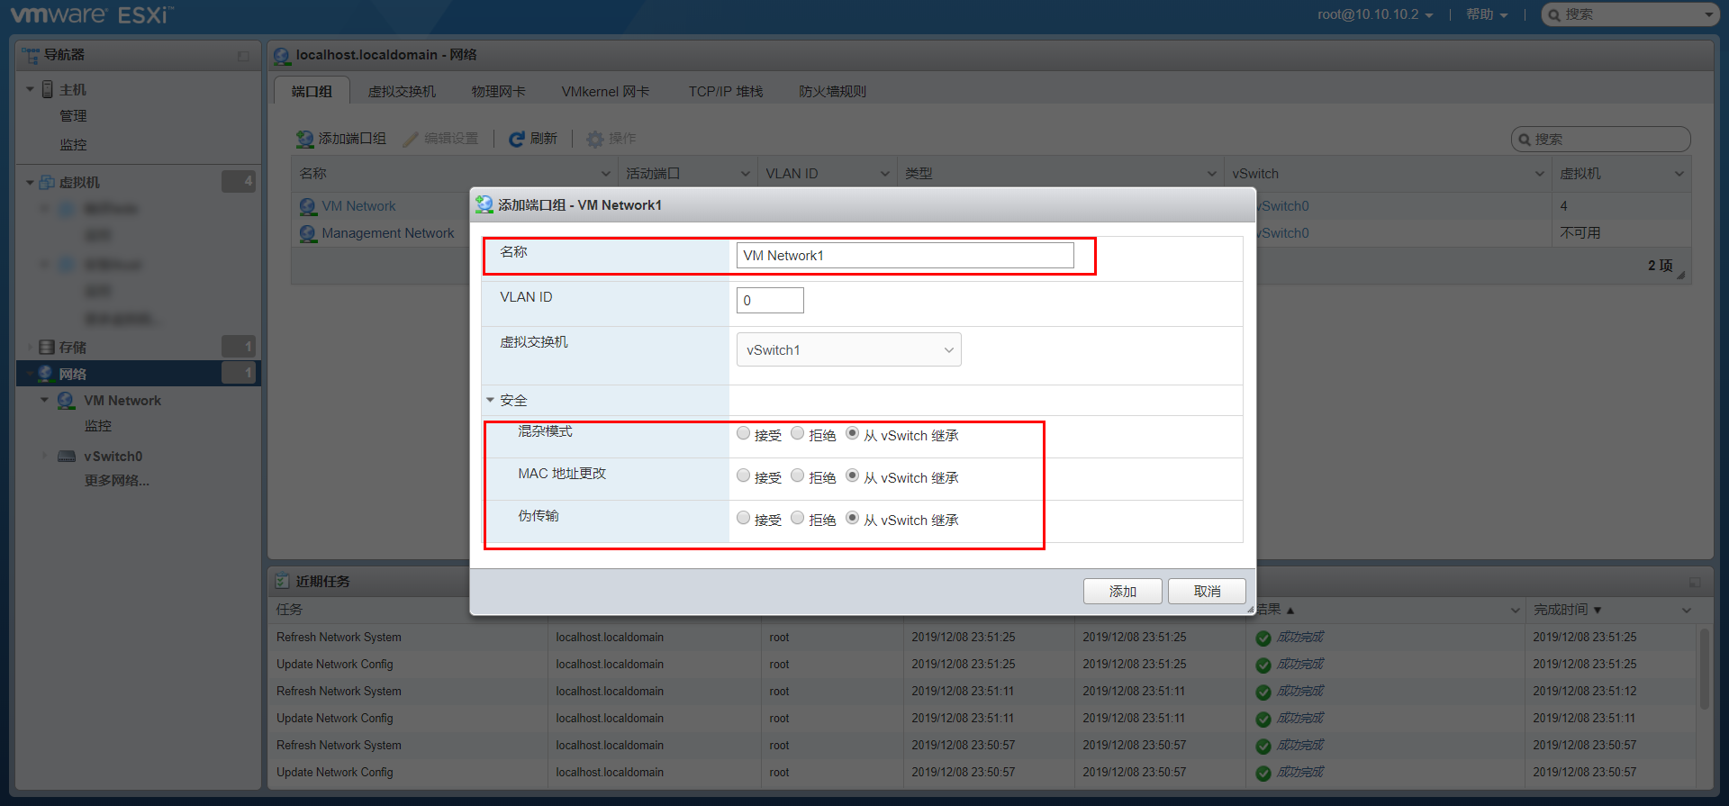Click the recent tasks vertical scrollbar
This screenshot has height=806, width=1729.
1704,668
